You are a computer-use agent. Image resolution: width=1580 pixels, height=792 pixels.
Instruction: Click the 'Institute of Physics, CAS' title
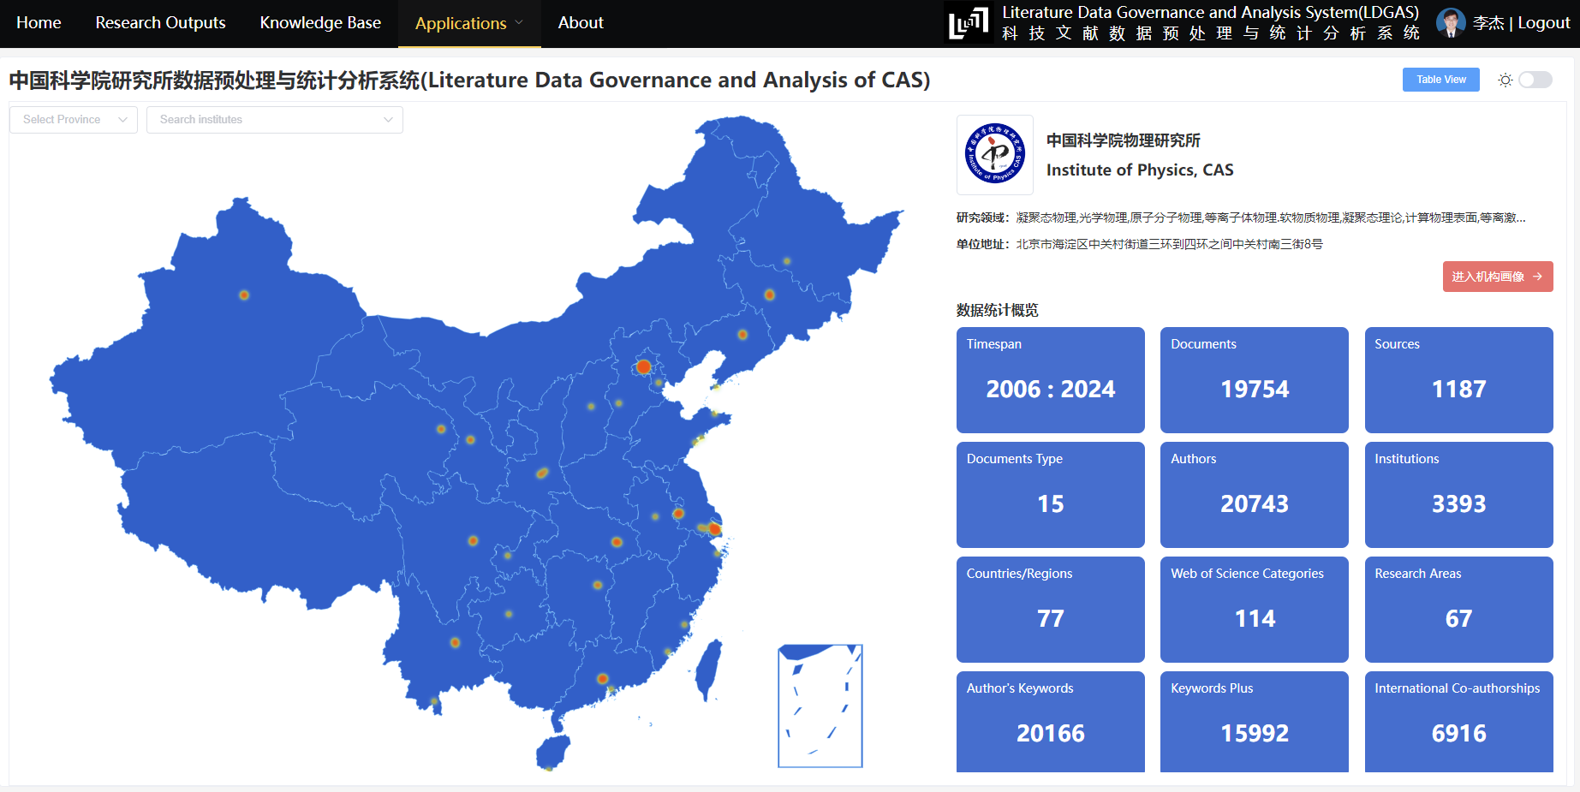(1140, 170)
